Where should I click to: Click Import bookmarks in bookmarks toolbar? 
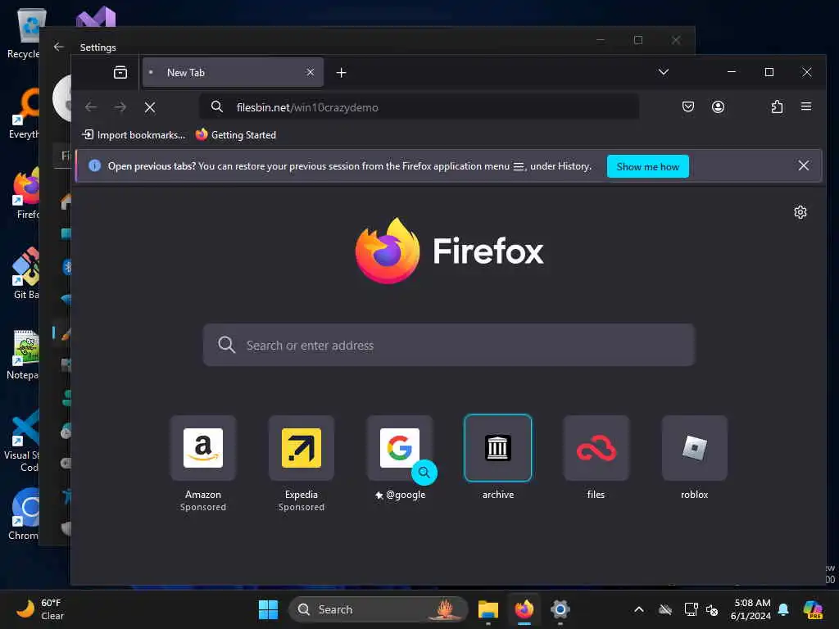tap(134, 135)
